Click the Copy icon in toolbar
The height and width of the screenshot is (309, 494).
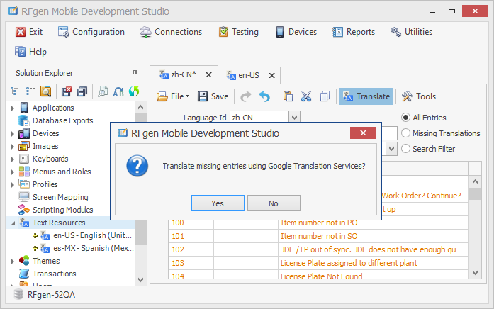tap(325, 96)
